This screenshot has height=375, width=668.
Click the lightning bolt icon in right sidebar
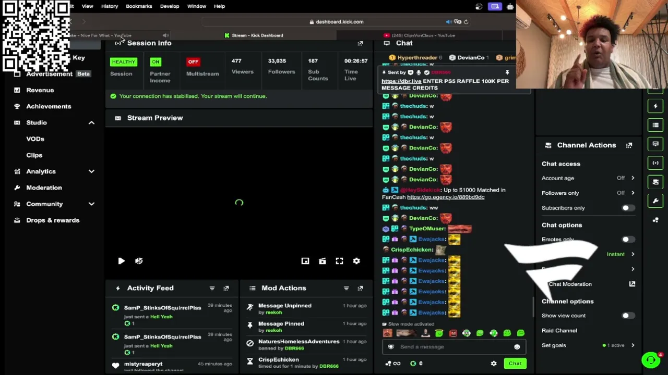(655, 106)
